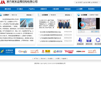This screenshot has height=98, width=101.
Task: Open the Google friend link logo
Action: coord(23,52)
